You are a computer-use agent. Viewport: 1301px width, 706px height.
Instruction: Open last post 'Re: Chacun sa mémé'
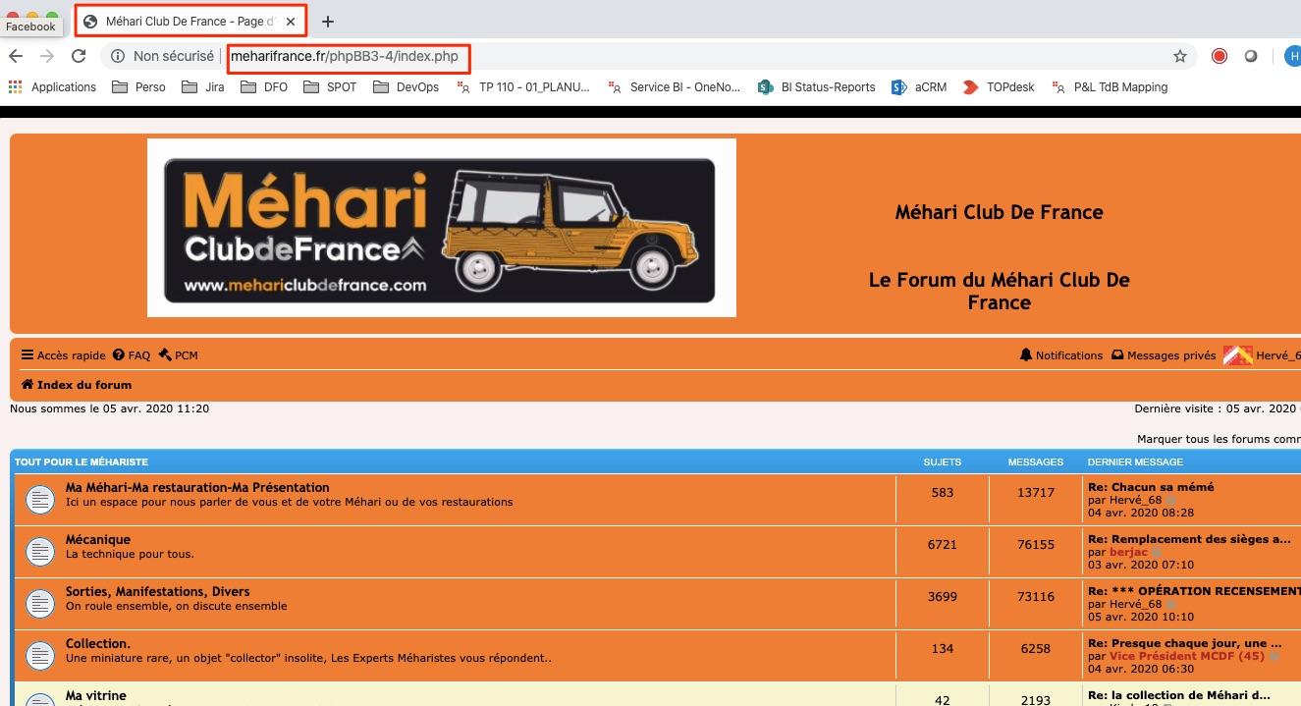click(1151, 486)
